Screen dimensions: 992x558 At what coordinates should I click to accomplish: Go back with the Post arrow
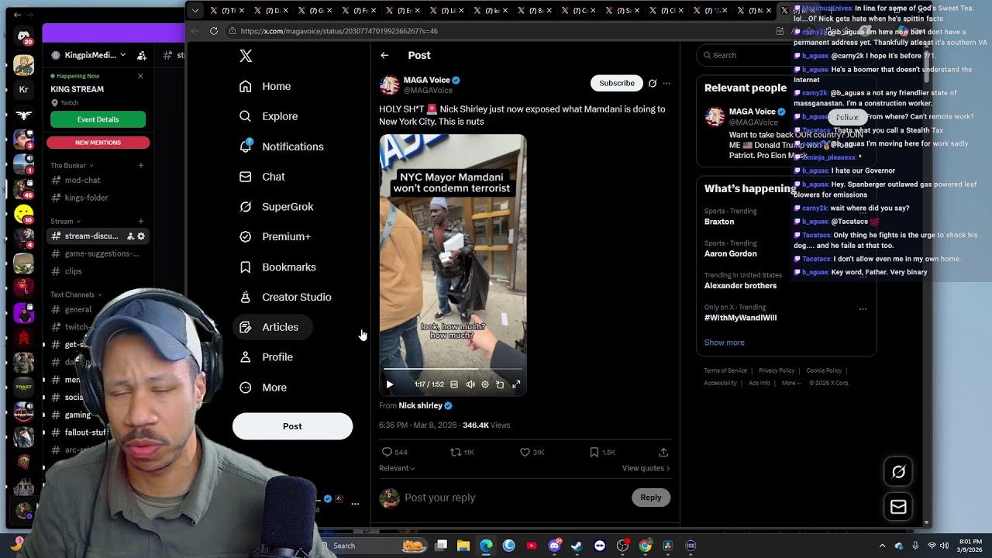(x=384, y=55)
